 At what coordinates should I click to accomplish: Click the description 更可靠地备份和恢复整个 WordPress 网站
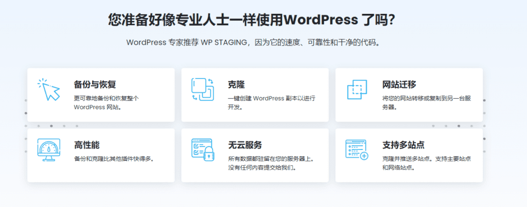click(x=106, y=103)
